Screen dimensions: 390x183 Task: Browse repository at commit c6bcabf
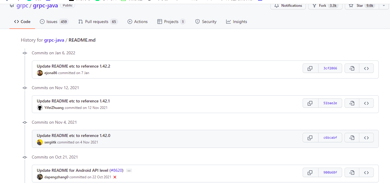pyautogui.click(x=366, y=138)
